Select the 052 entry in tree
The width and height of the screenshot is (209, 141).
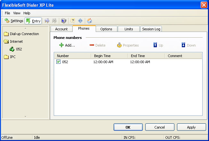click(x=16, y=49)
